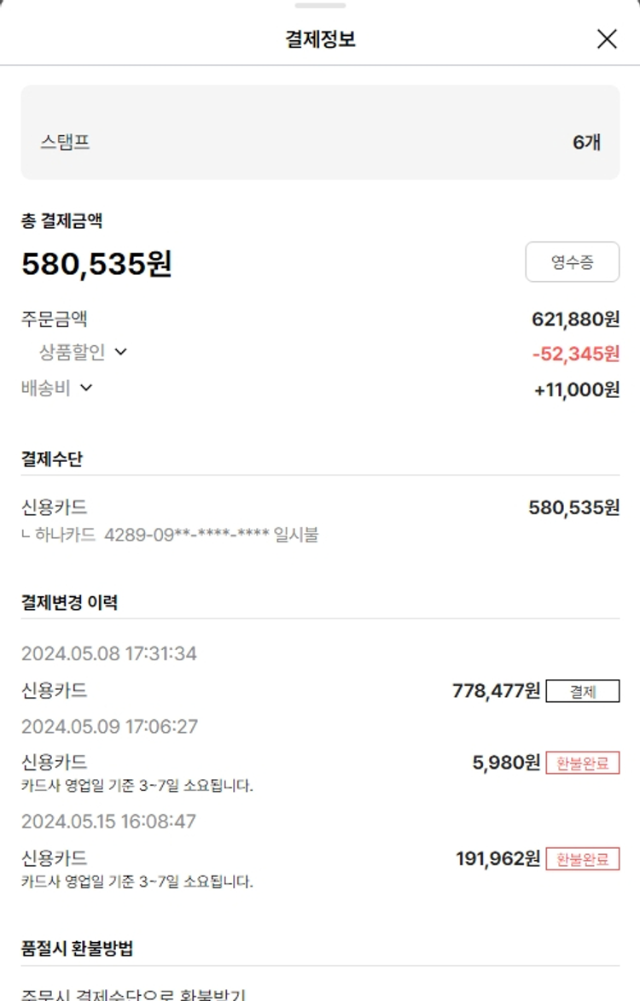Image resolution: width=640 pixels, height=1001 pixels.
Task: Select the 2024.05.15 16:08:47 history entry
Action: 109,822
